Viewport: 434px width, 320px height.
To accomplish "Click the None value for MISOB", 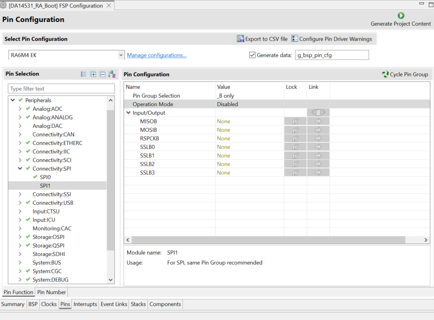I will coord(224,121).
